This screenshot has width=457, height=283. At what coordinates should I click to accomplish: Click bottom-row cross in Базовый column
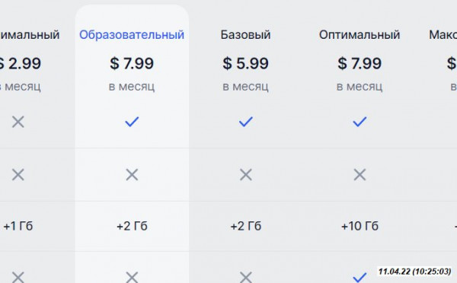click(x=246, y=277)
